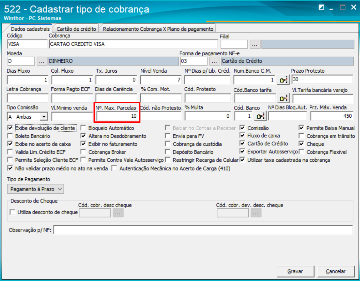
Task: Focus the Vl.Tarifa bancária varejo field
Action: 323,99
